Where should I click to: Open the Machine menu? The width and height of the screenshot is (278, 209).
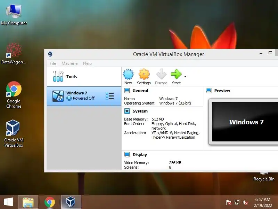tap(69, 63)
